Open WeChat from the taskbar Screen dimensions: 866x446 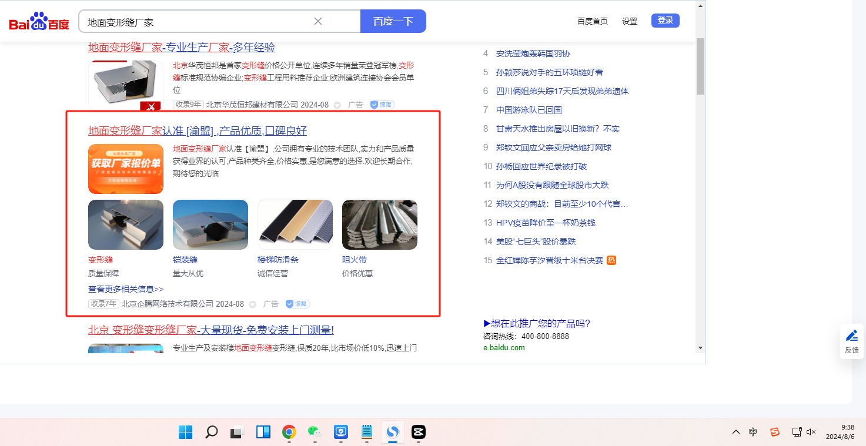315,432
